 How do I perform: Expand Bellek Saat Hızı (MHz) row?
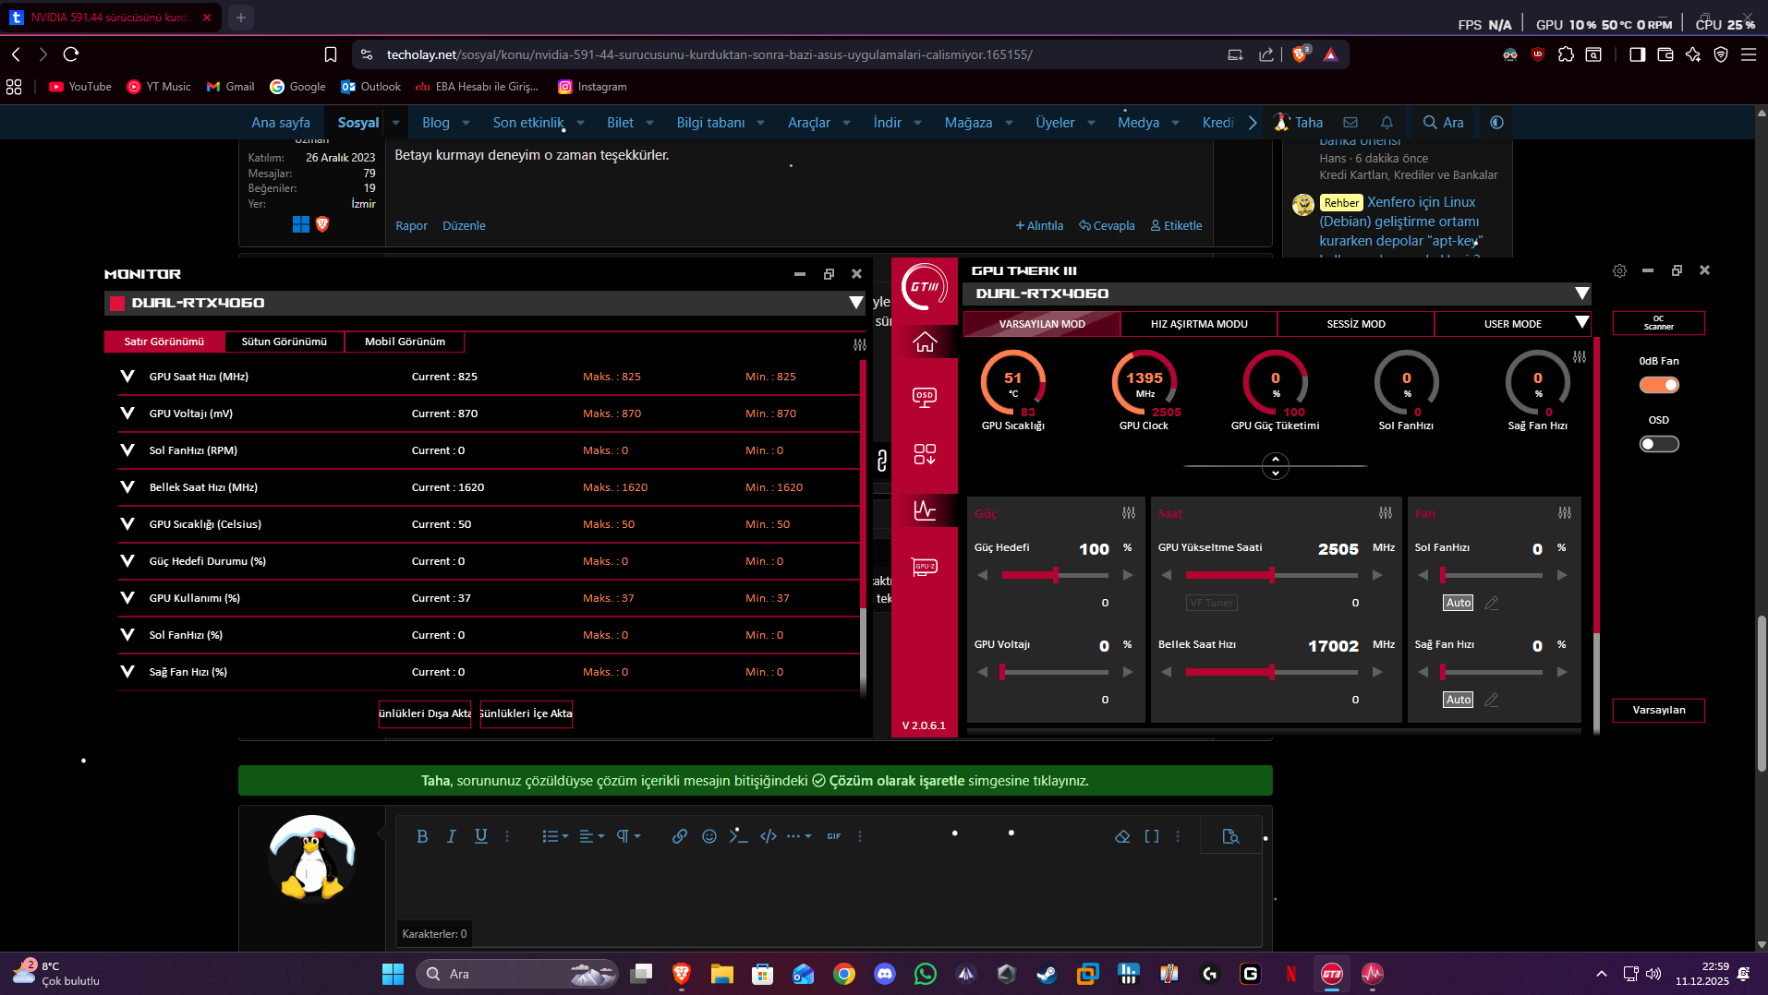127,487
